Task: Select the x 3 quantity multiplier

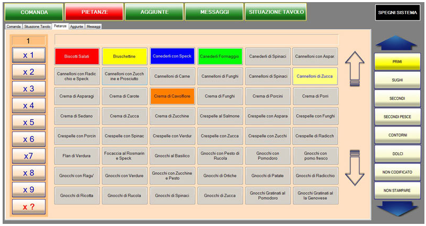Action: 29,89
